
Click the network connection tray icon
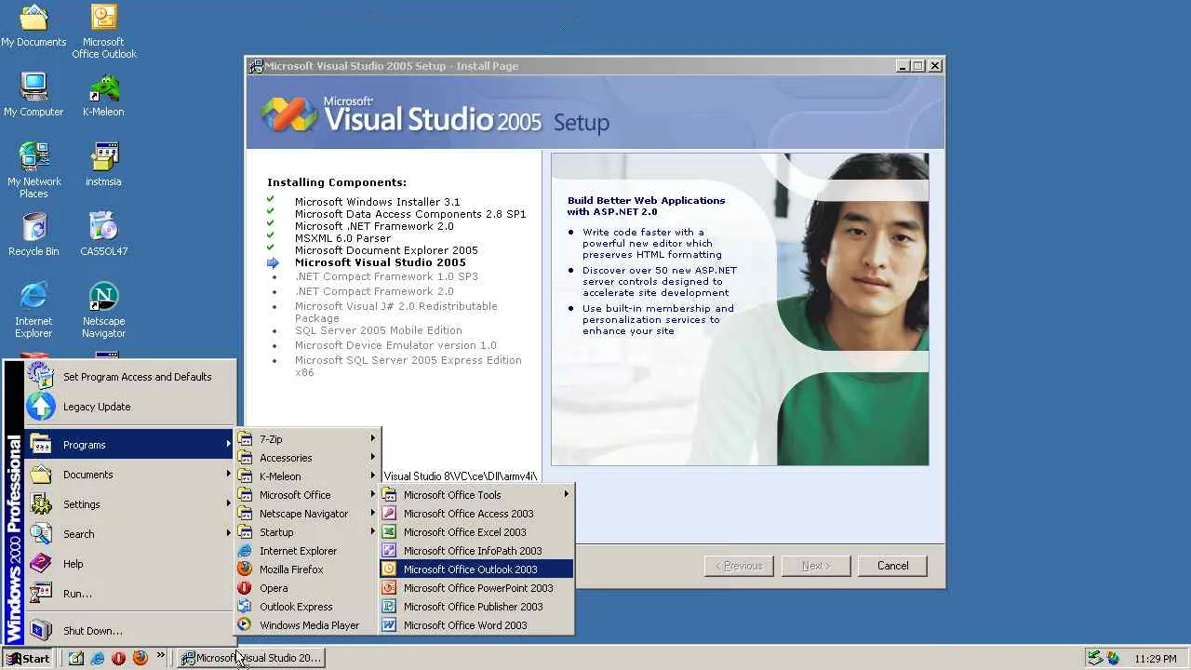pyautogui.click(x=1095, y=658)
